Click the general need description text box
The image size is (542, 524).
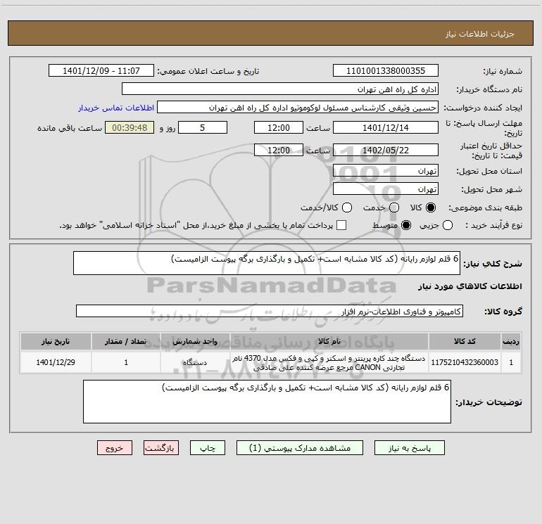267,263
